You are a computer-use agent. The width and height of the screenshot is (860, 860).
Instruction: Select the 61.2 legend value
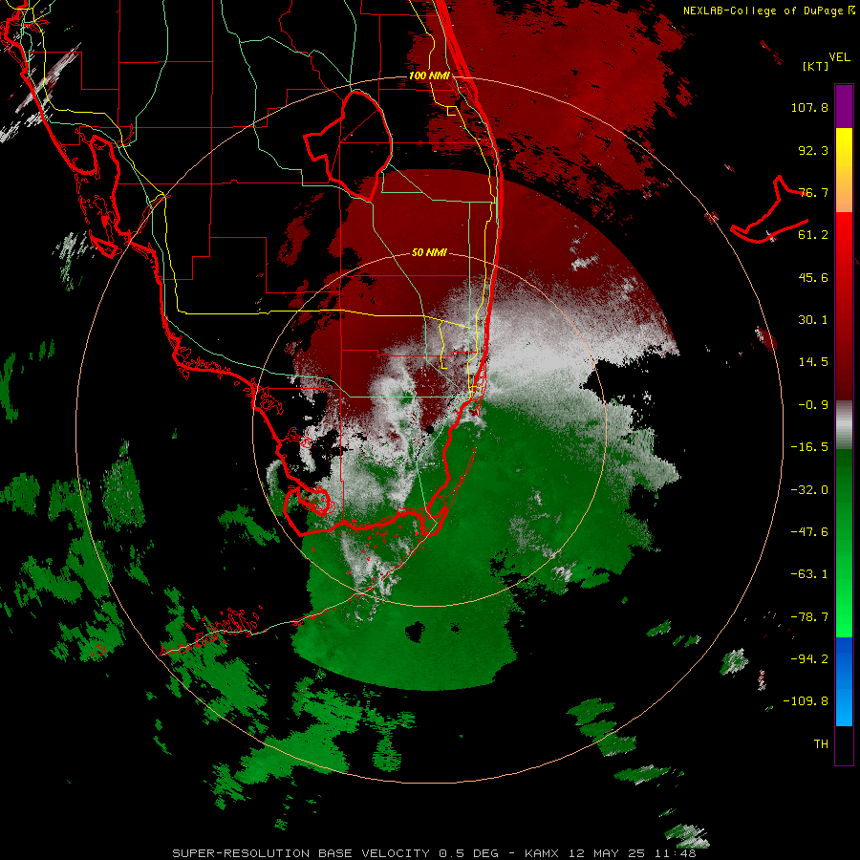813,235
